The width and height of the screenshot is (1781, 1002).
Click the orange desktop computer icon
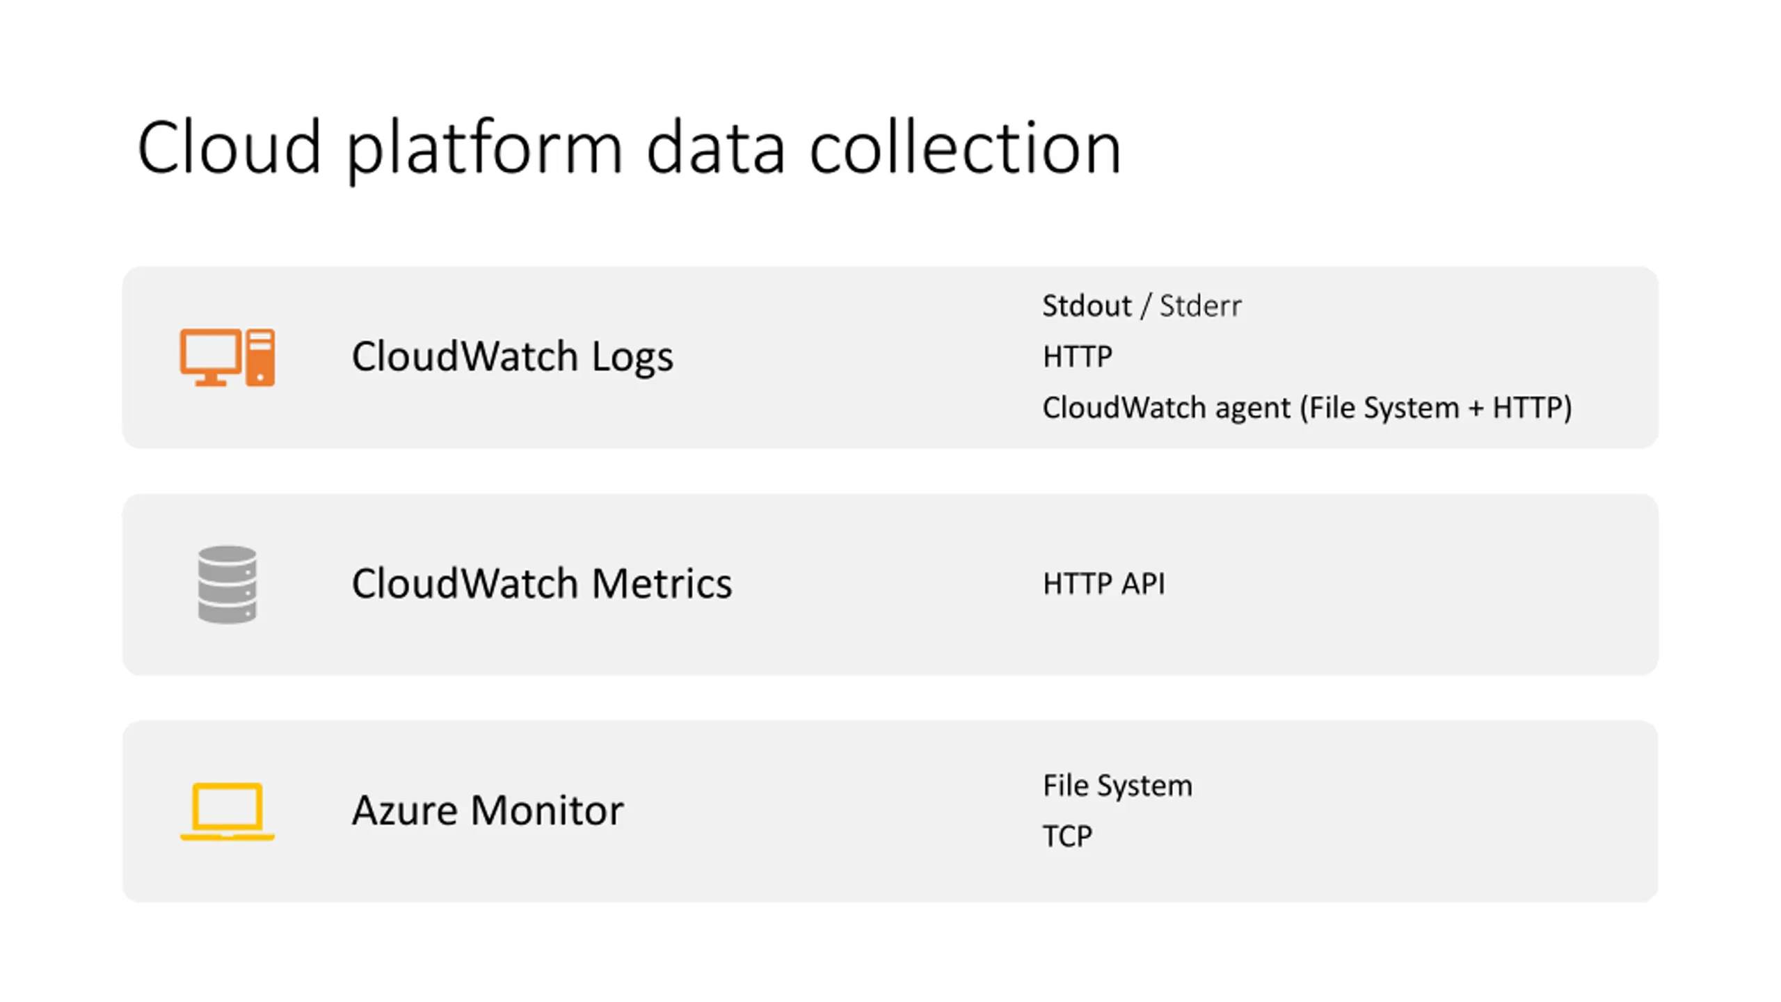[x=227, y=357]
